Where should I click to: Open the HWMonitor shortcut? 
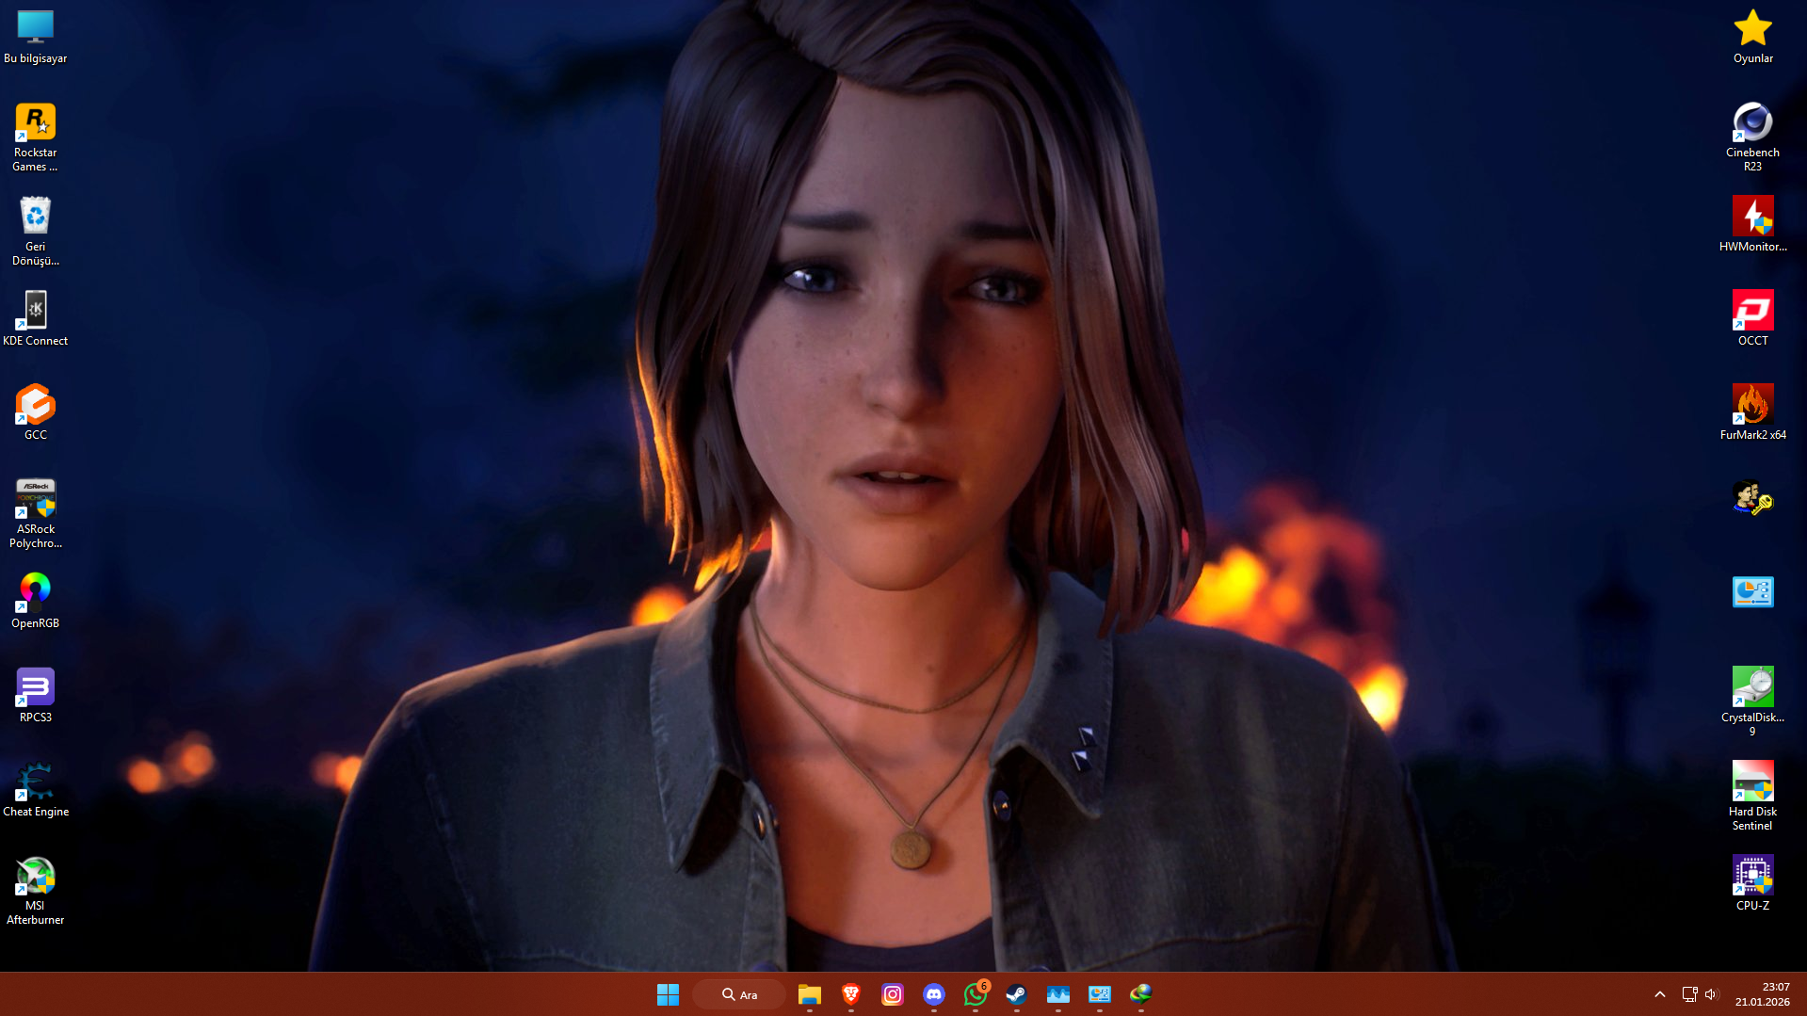pos(1752,225)
